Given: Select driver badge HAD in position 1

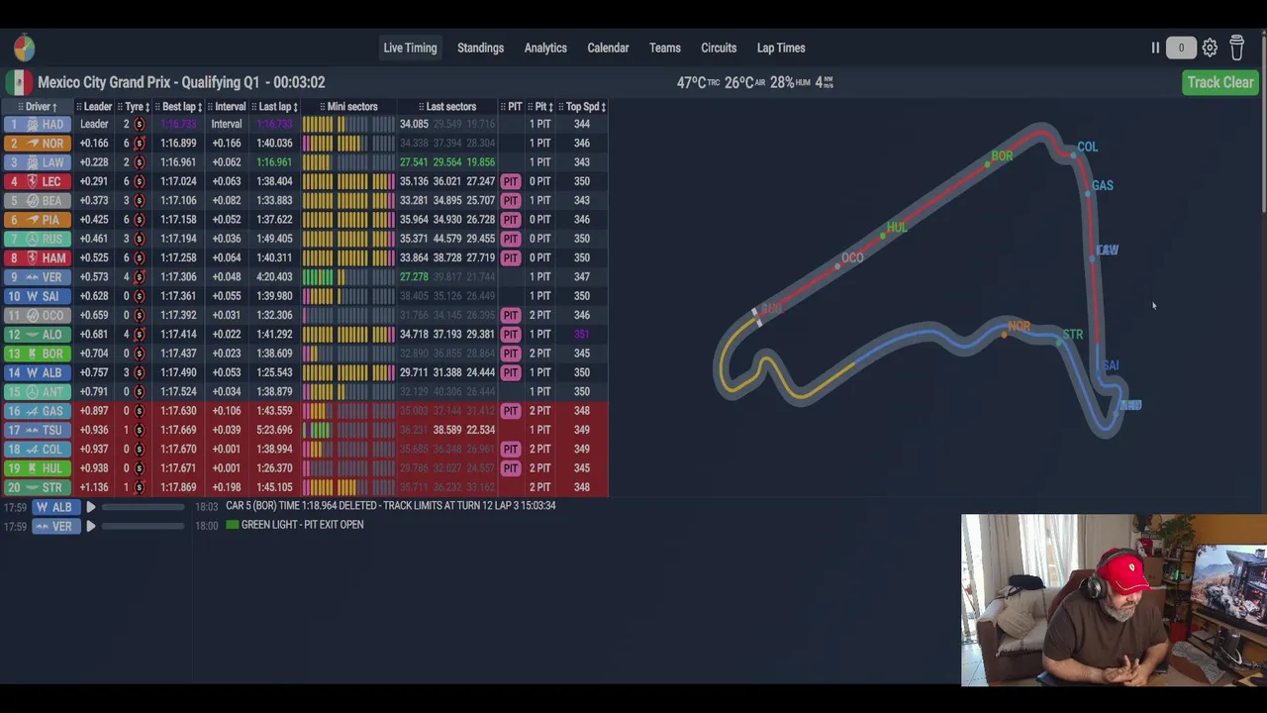Looking at the screenshot, I should coord(36,124).
